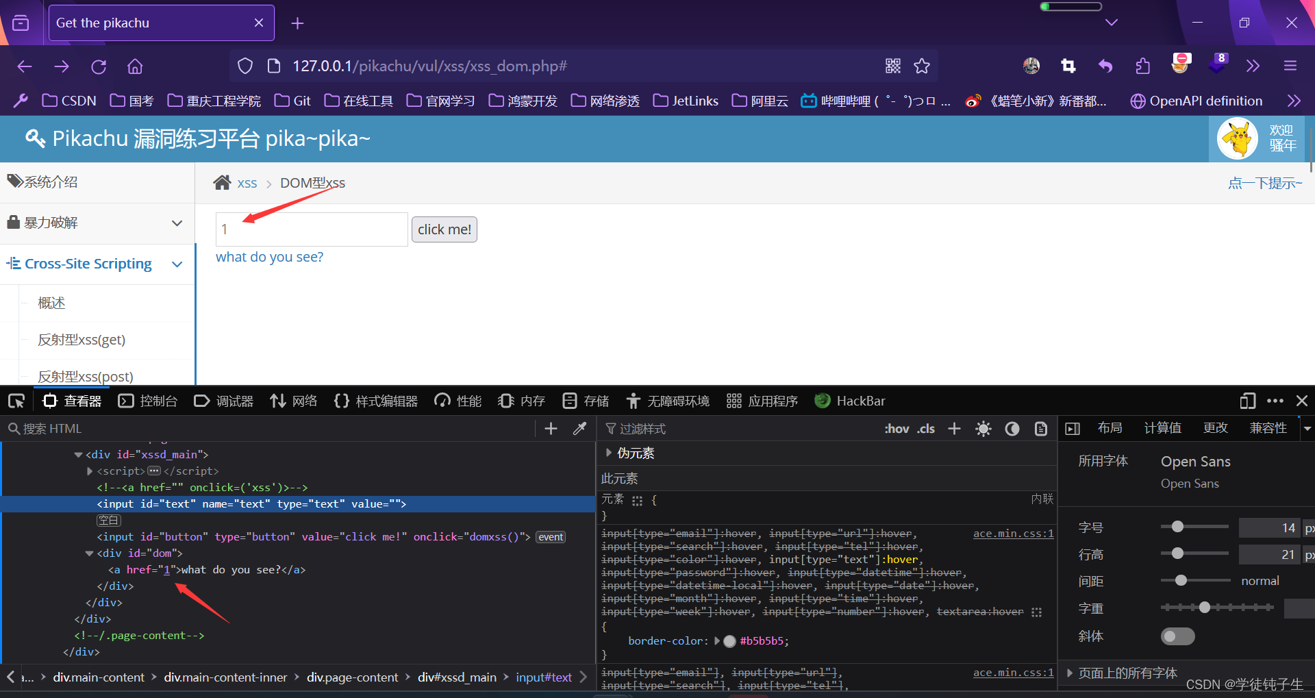Viewport: 1315px width, 698px height.
Task: Expand the border-color shorthand triangle
Action: click(x=717, y=641)
